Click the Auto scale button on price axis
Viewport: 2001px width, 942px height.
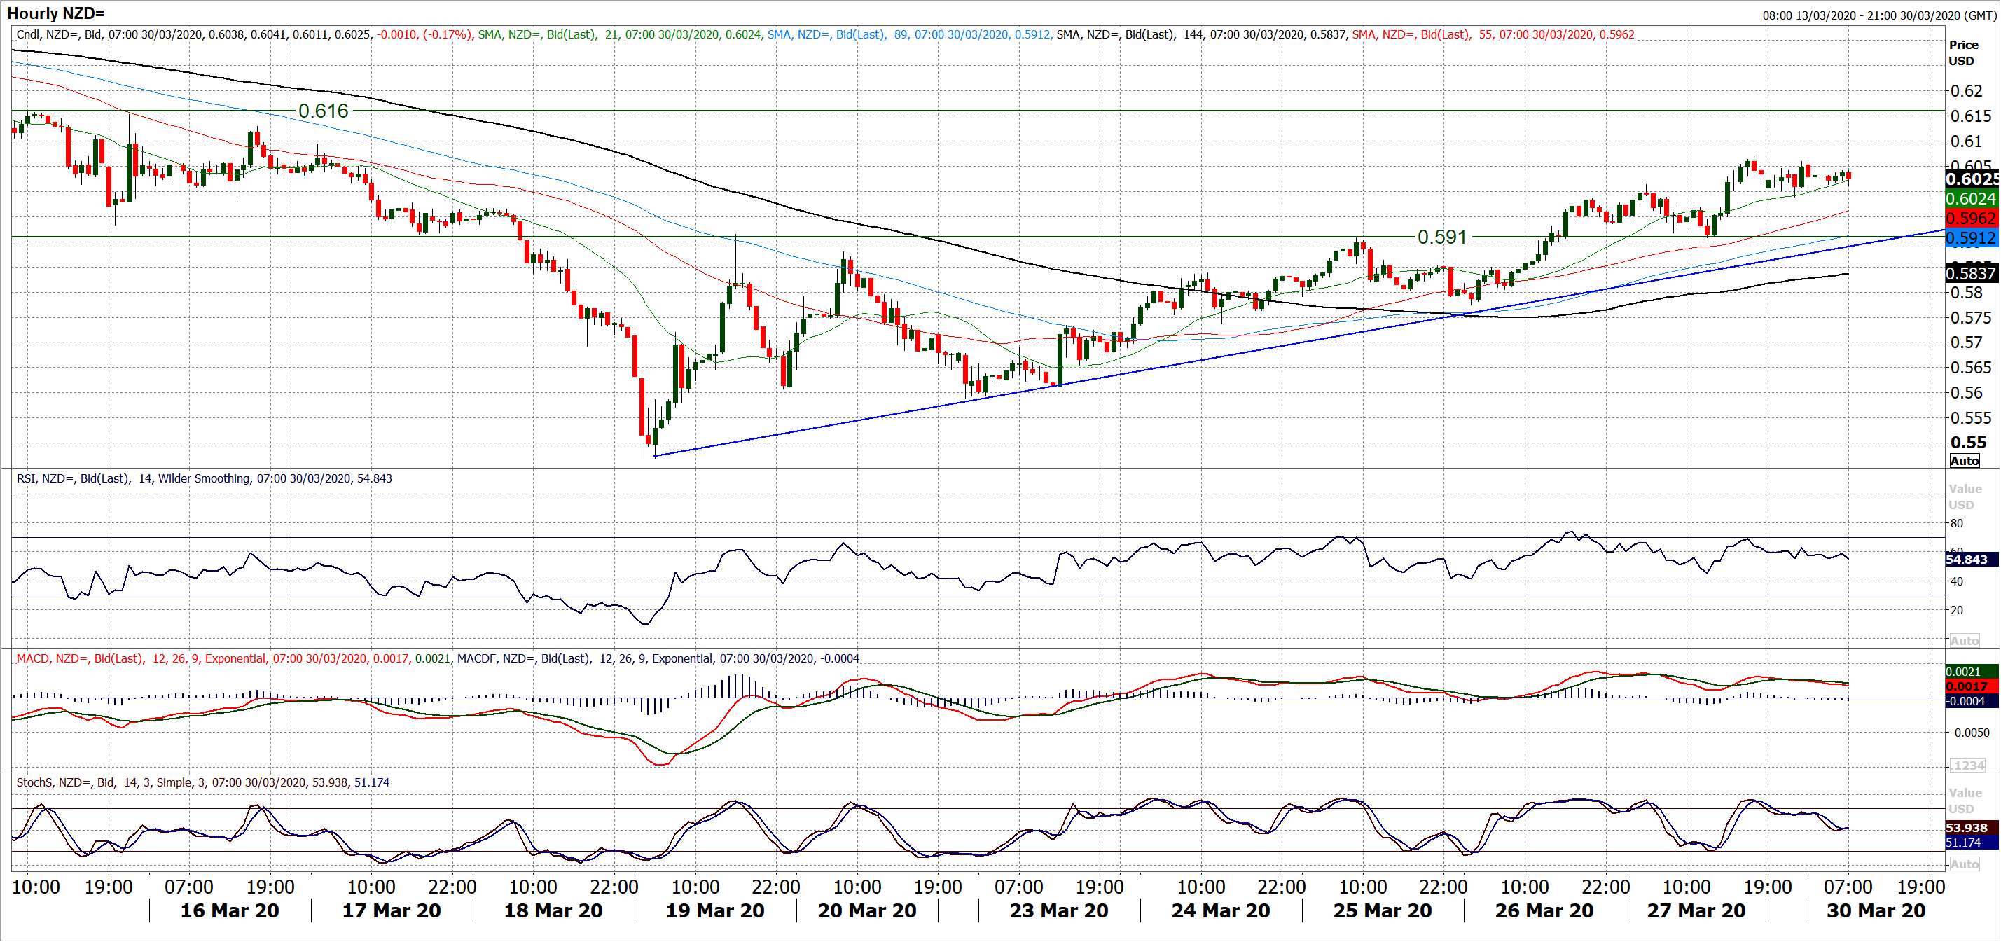(x=1965, y=461)
